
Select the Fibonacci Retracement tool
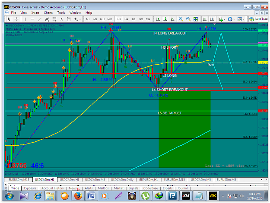tap(54, 19)
